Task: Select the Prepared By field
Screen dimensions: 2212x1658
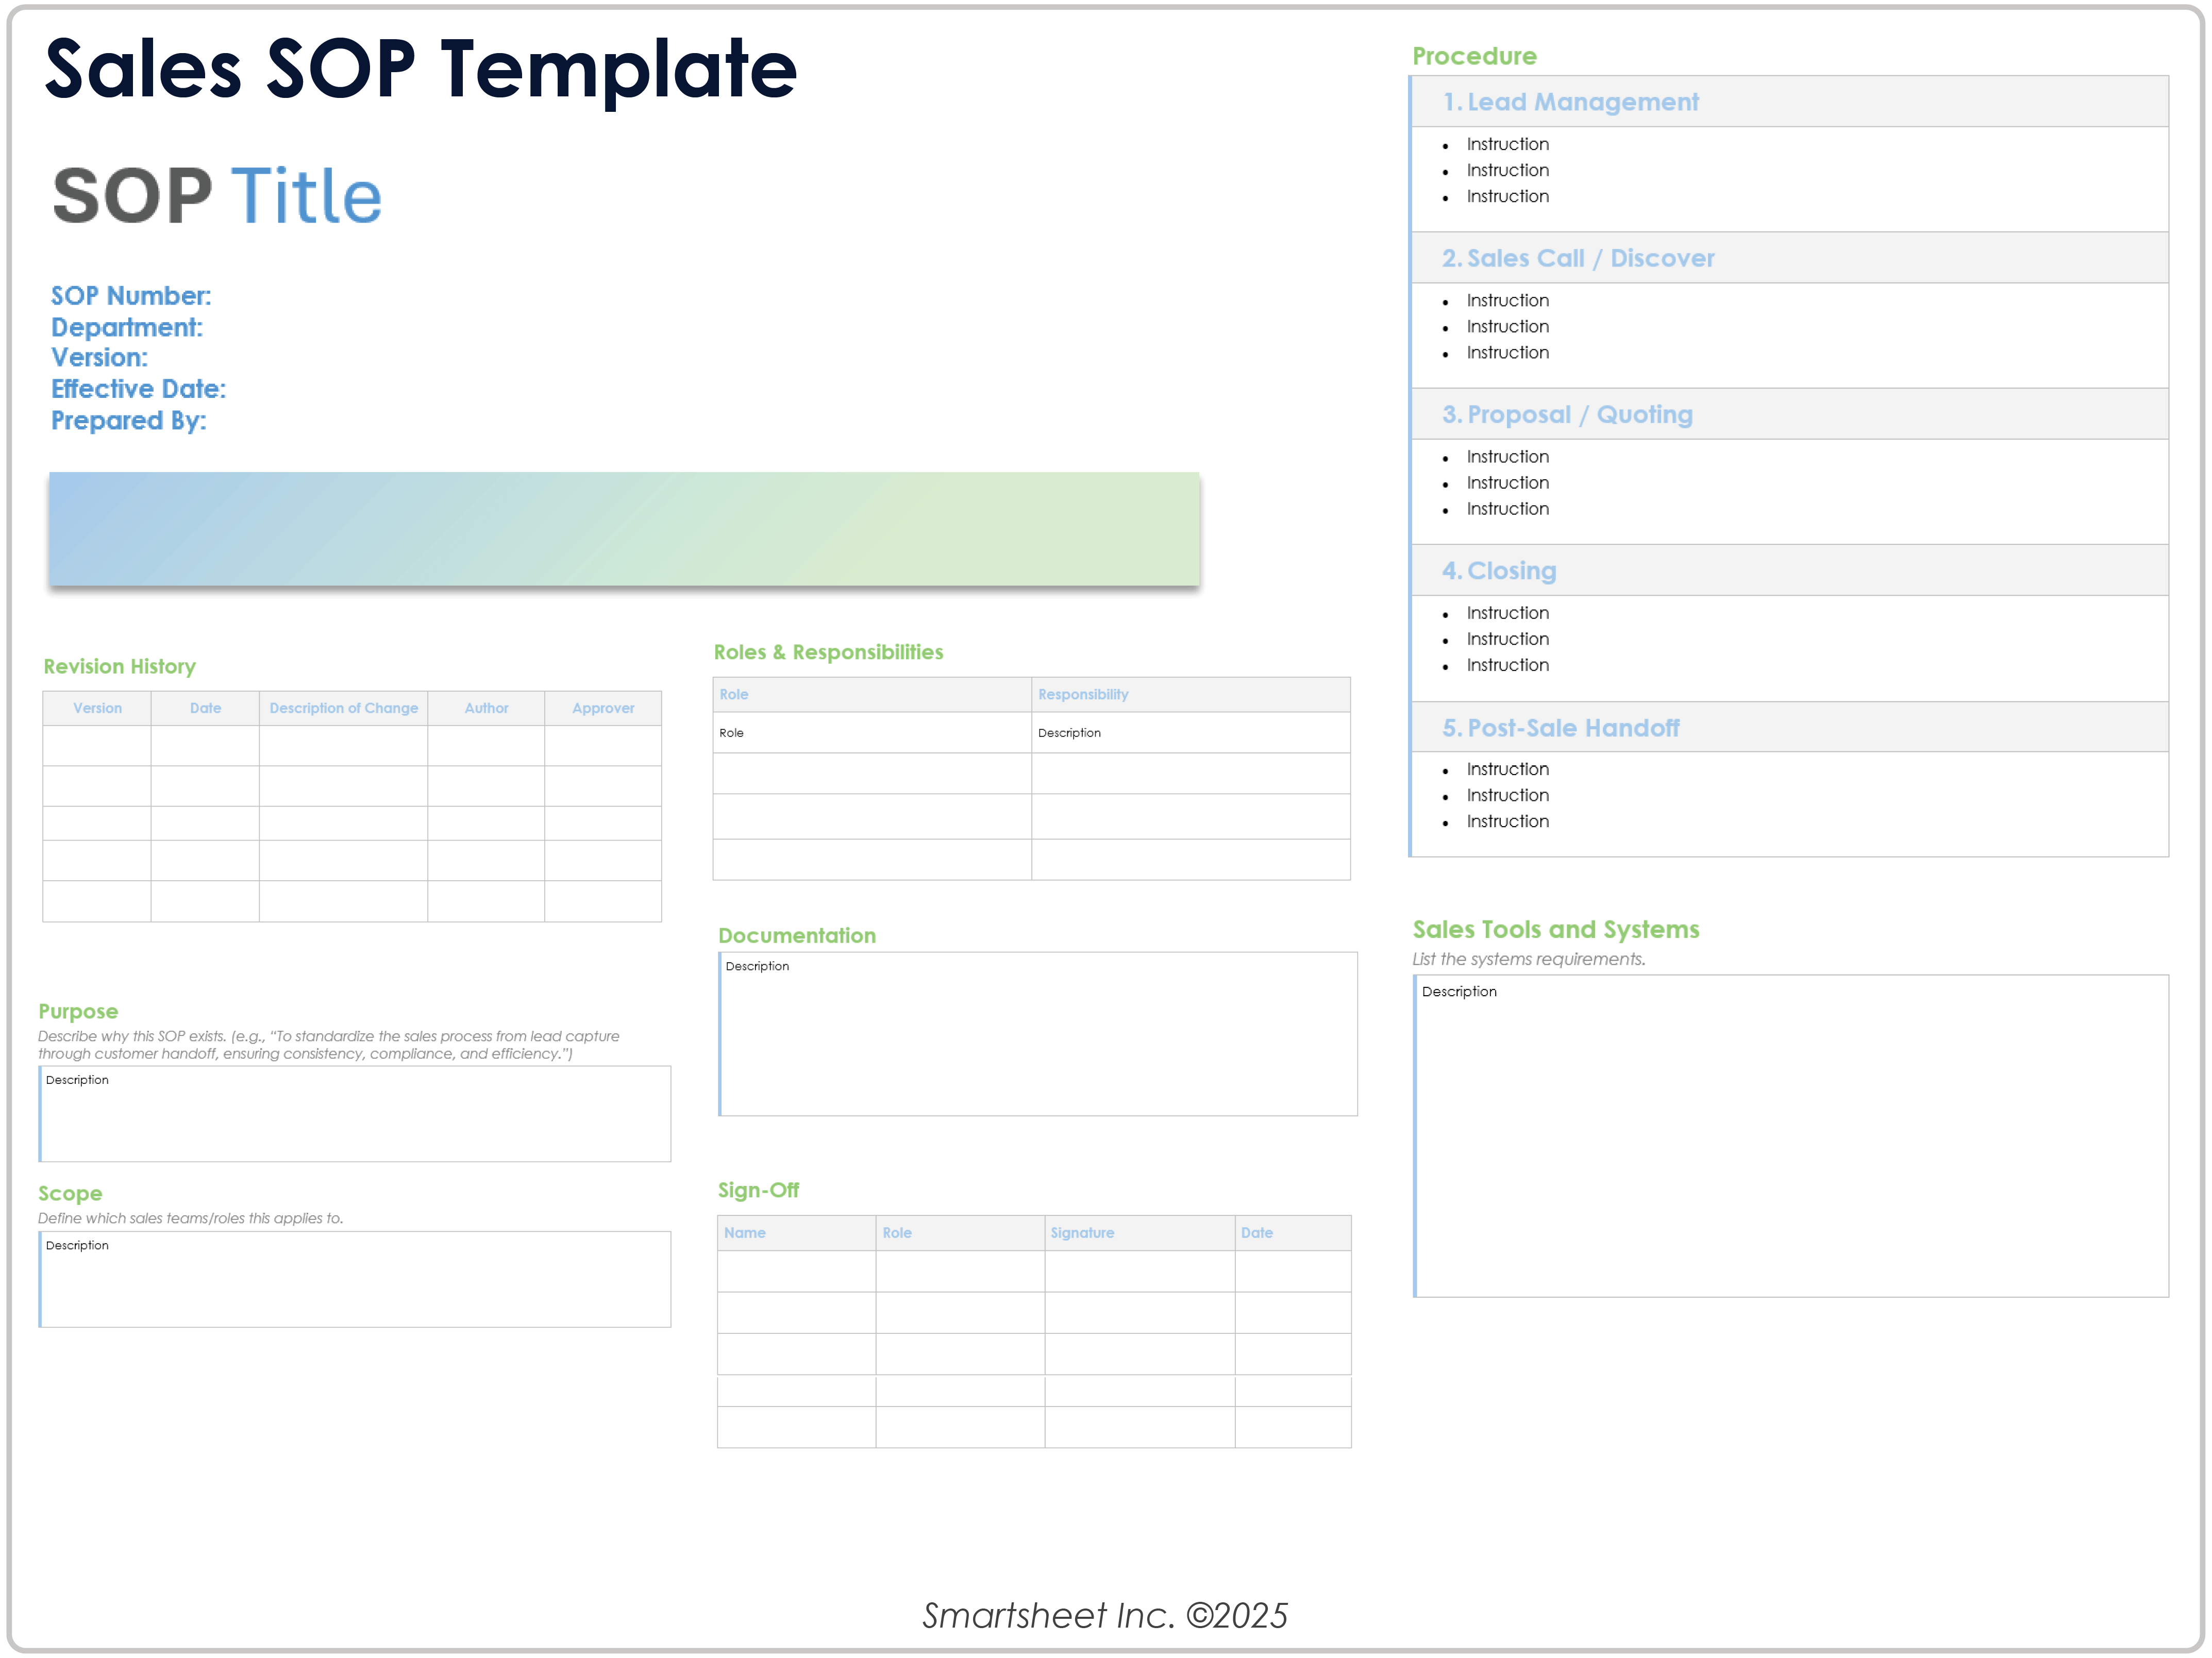Action: (x=129, y=420)
